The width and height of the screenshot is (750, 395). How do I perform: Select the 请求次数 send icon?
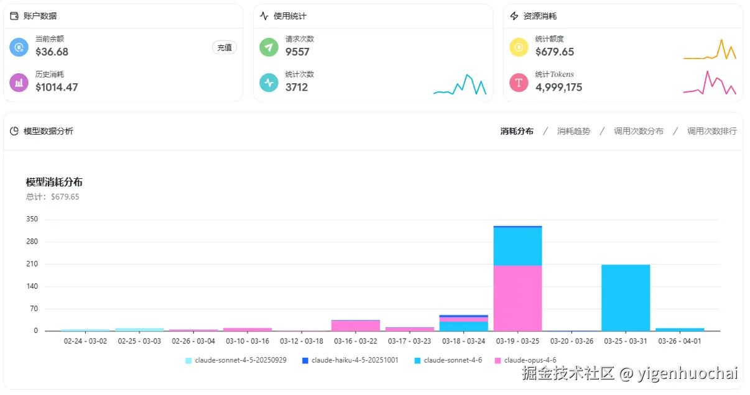pyautogui.click(x=268, y=46)
